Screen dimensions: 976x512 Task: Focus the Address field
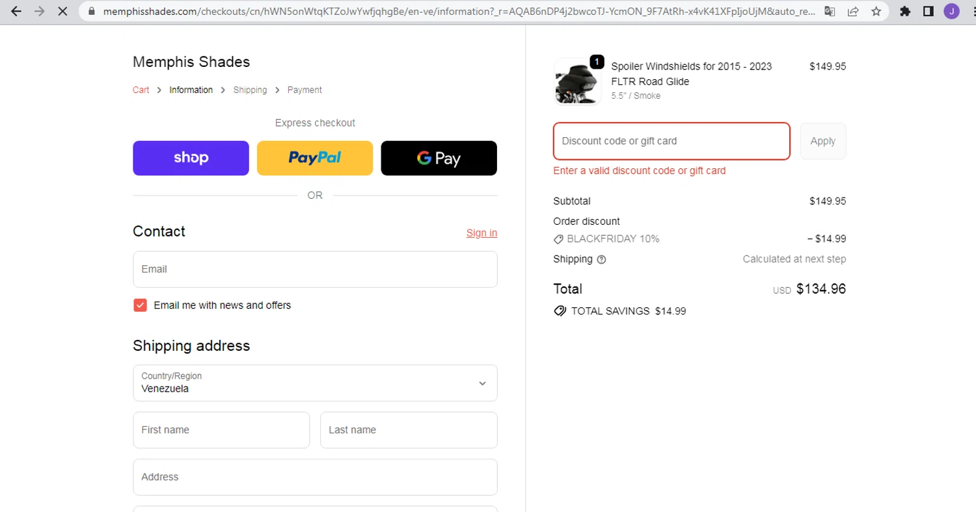(x=315, y=477)
